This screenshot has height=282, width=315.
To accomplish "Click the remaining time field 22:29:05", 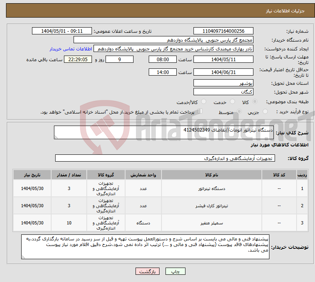I will pyautogui.click(x=78, y=60).
